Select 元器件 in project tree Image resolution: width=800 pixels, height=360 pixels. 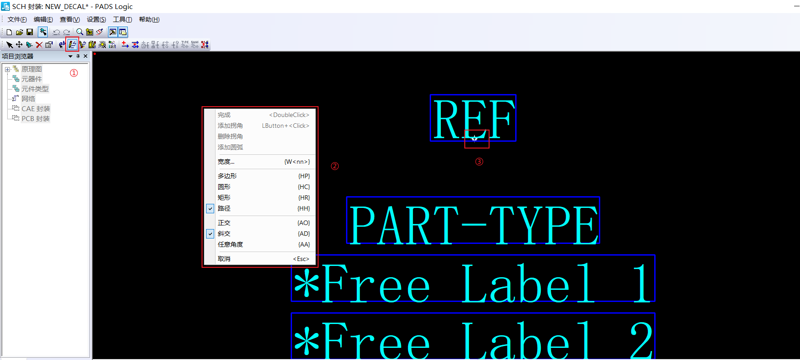pyautogui.click(x=31, y=79)
